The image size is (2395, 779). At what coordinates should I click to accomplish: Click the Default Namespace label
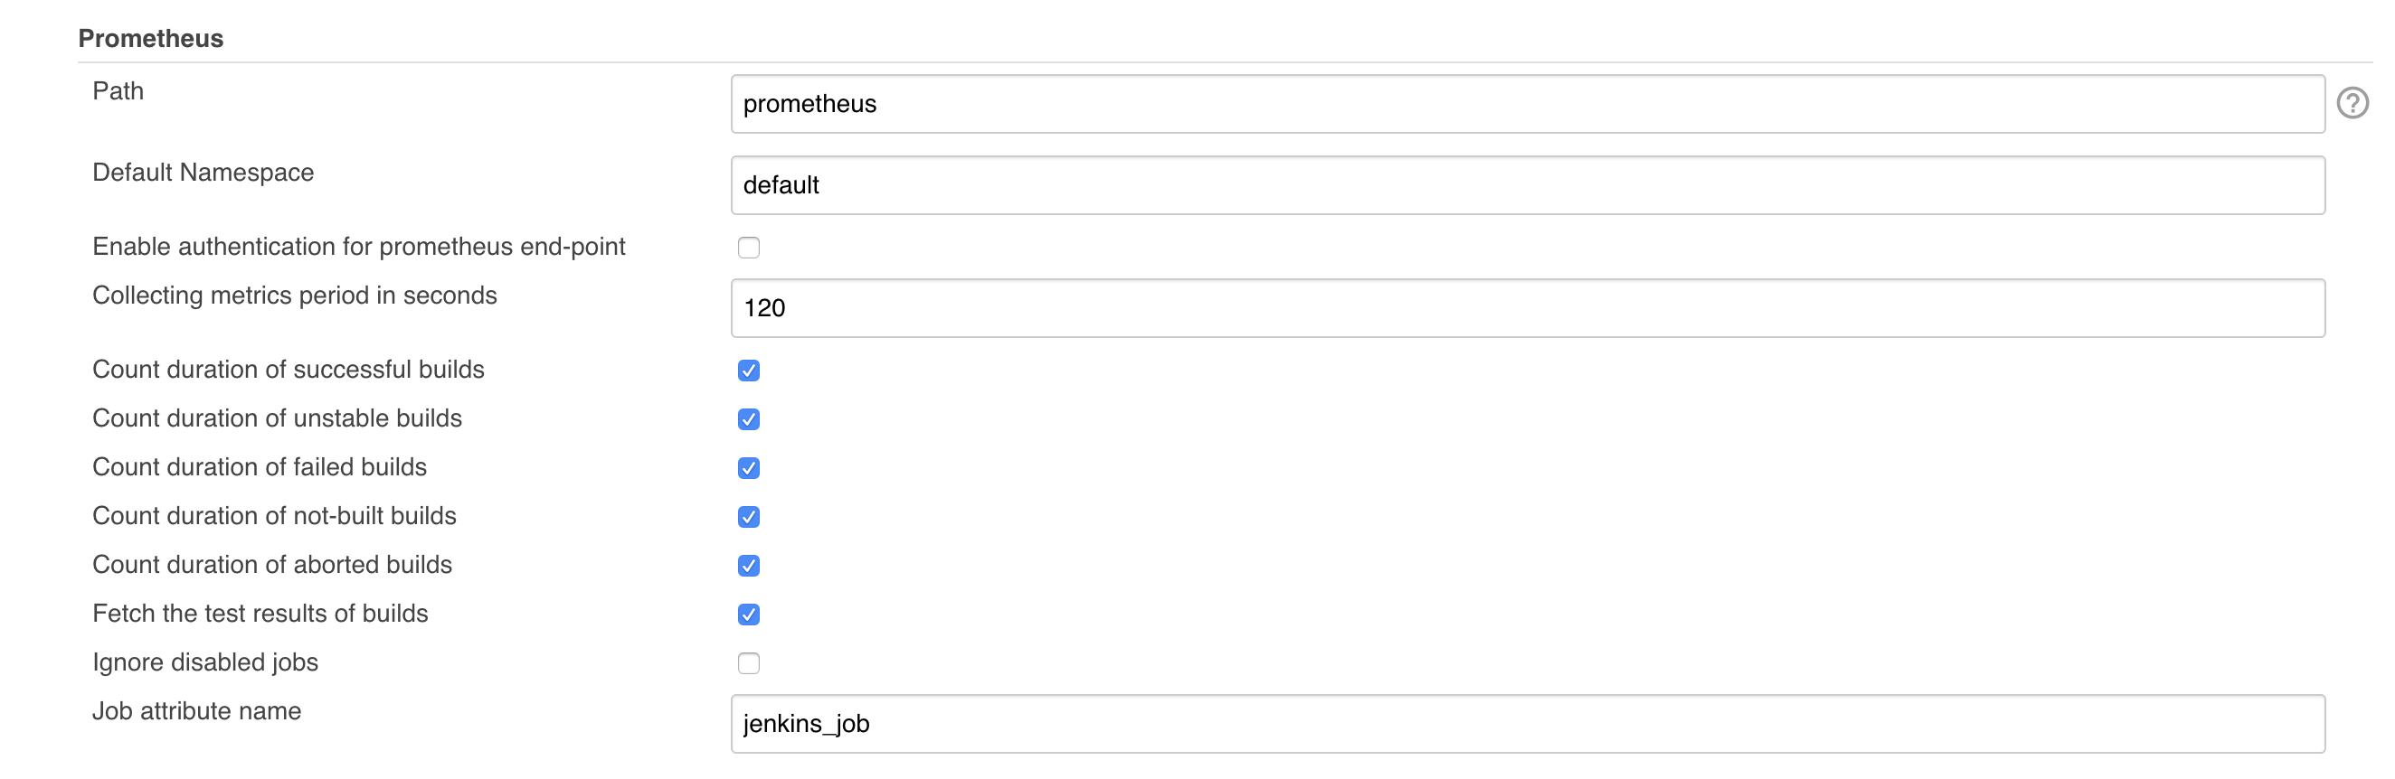203,173
